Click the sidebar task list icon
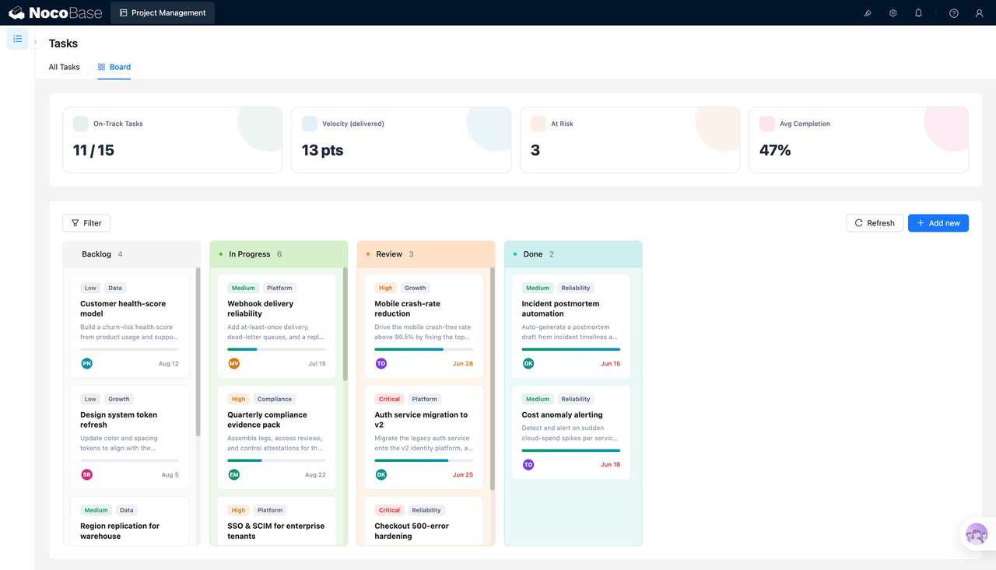This screenshot has height=570, width=996. 18,39
